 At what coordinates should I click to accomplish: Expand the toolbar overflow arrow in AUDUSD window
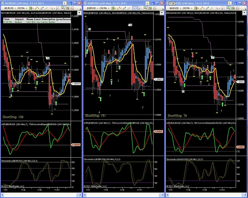point(246,10)
